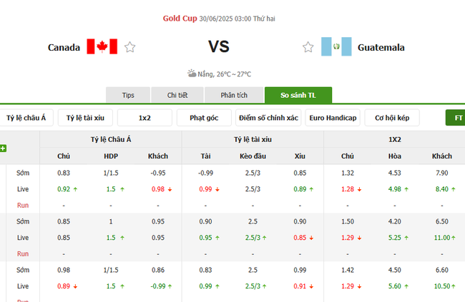Choose the Cơ hội kép filter
The height and width of the screenshot is (302, 465).
pyautogui.click(x=391, y=118)
